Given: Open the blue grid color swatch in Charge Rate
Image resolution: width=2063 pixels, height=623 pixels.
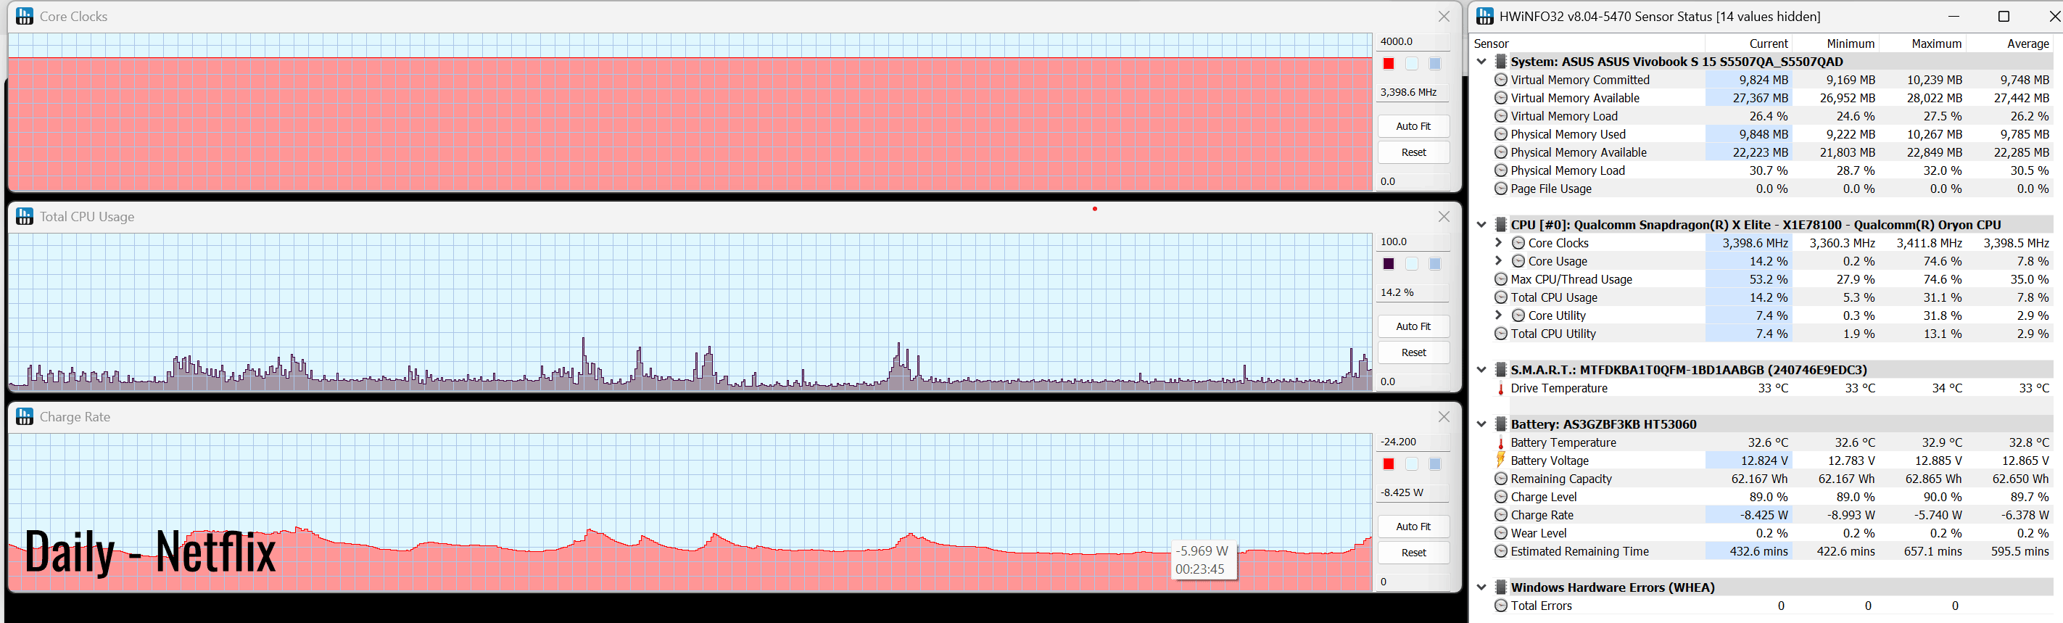Looking at the screenshot, I should [1435, 464].
